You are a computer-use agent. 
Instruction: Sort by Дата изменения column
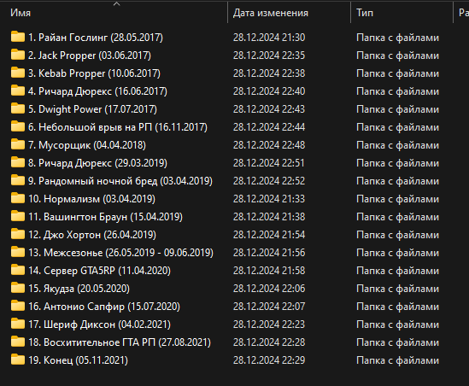(271, 13)
